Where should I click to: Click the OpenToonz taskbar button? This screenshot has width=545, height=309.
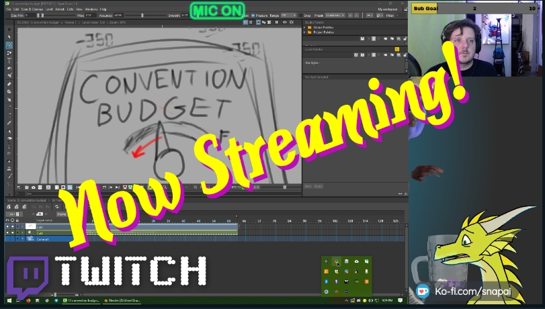coord(81,300)
